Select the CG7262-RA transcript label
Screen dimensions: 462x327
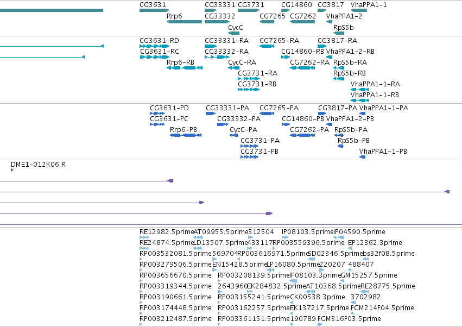(309, 62)
